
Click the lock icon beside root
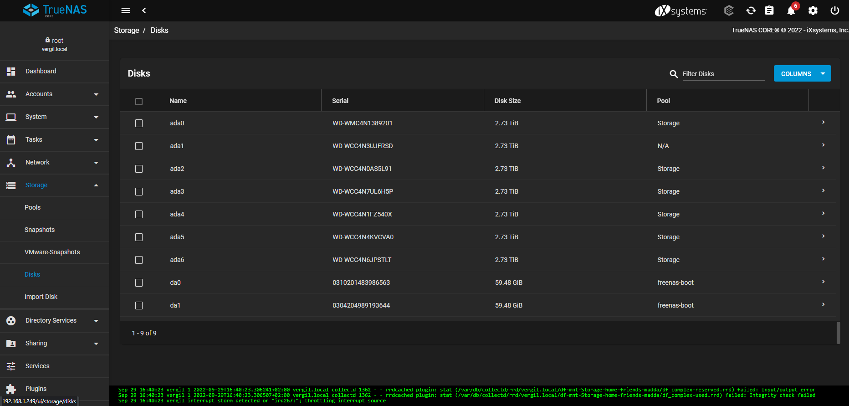(47, 40)
